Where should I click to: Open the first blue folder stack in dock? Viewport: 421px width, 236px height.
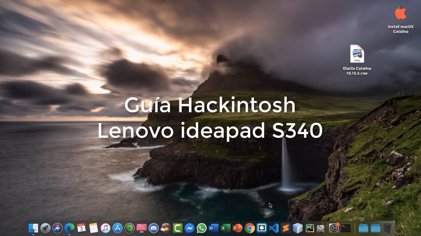(363, 228)
